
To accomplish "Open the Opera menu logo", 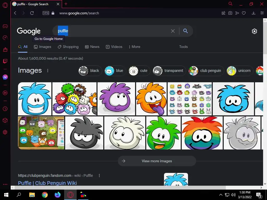I will point(5,5).
